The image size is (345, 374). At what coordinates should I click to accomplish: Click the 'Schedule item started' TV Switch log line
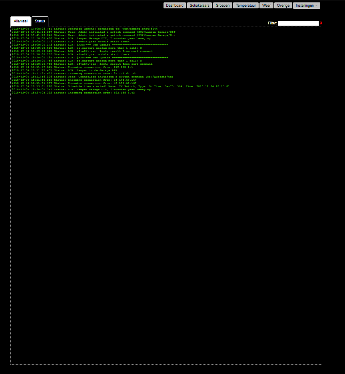[x=120, y=86]
